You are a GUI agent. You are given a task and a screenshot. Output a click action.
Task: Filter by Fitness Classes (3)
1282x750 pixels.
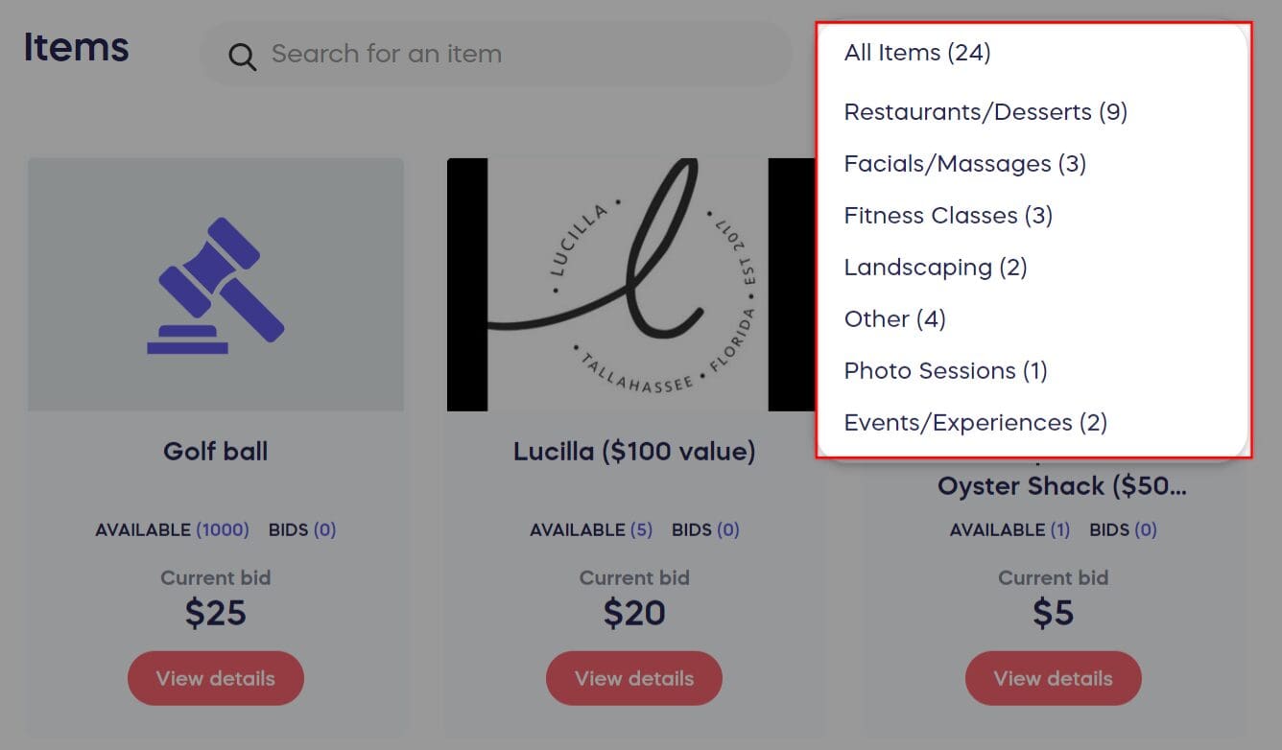[x=947, y=216]
